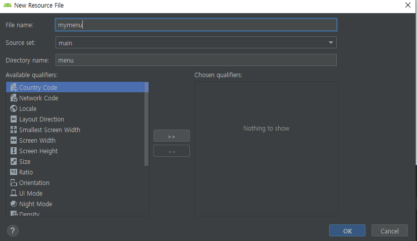The image size is (417, 241).
Task: Close the New Resource File dialog
Action: [408, 5]
